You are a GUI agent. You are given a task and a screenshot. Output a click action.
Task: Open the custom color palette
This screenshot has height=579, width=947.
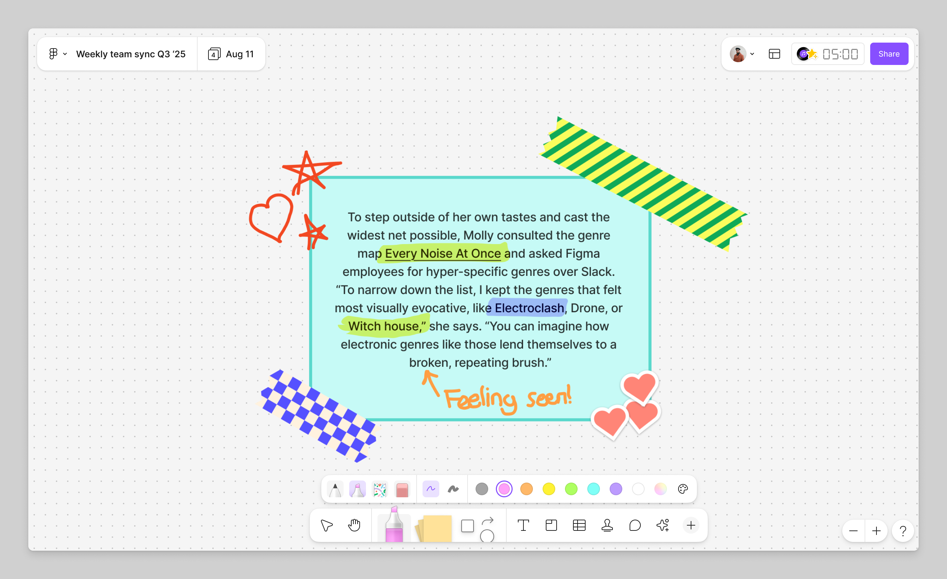point(683,489)
